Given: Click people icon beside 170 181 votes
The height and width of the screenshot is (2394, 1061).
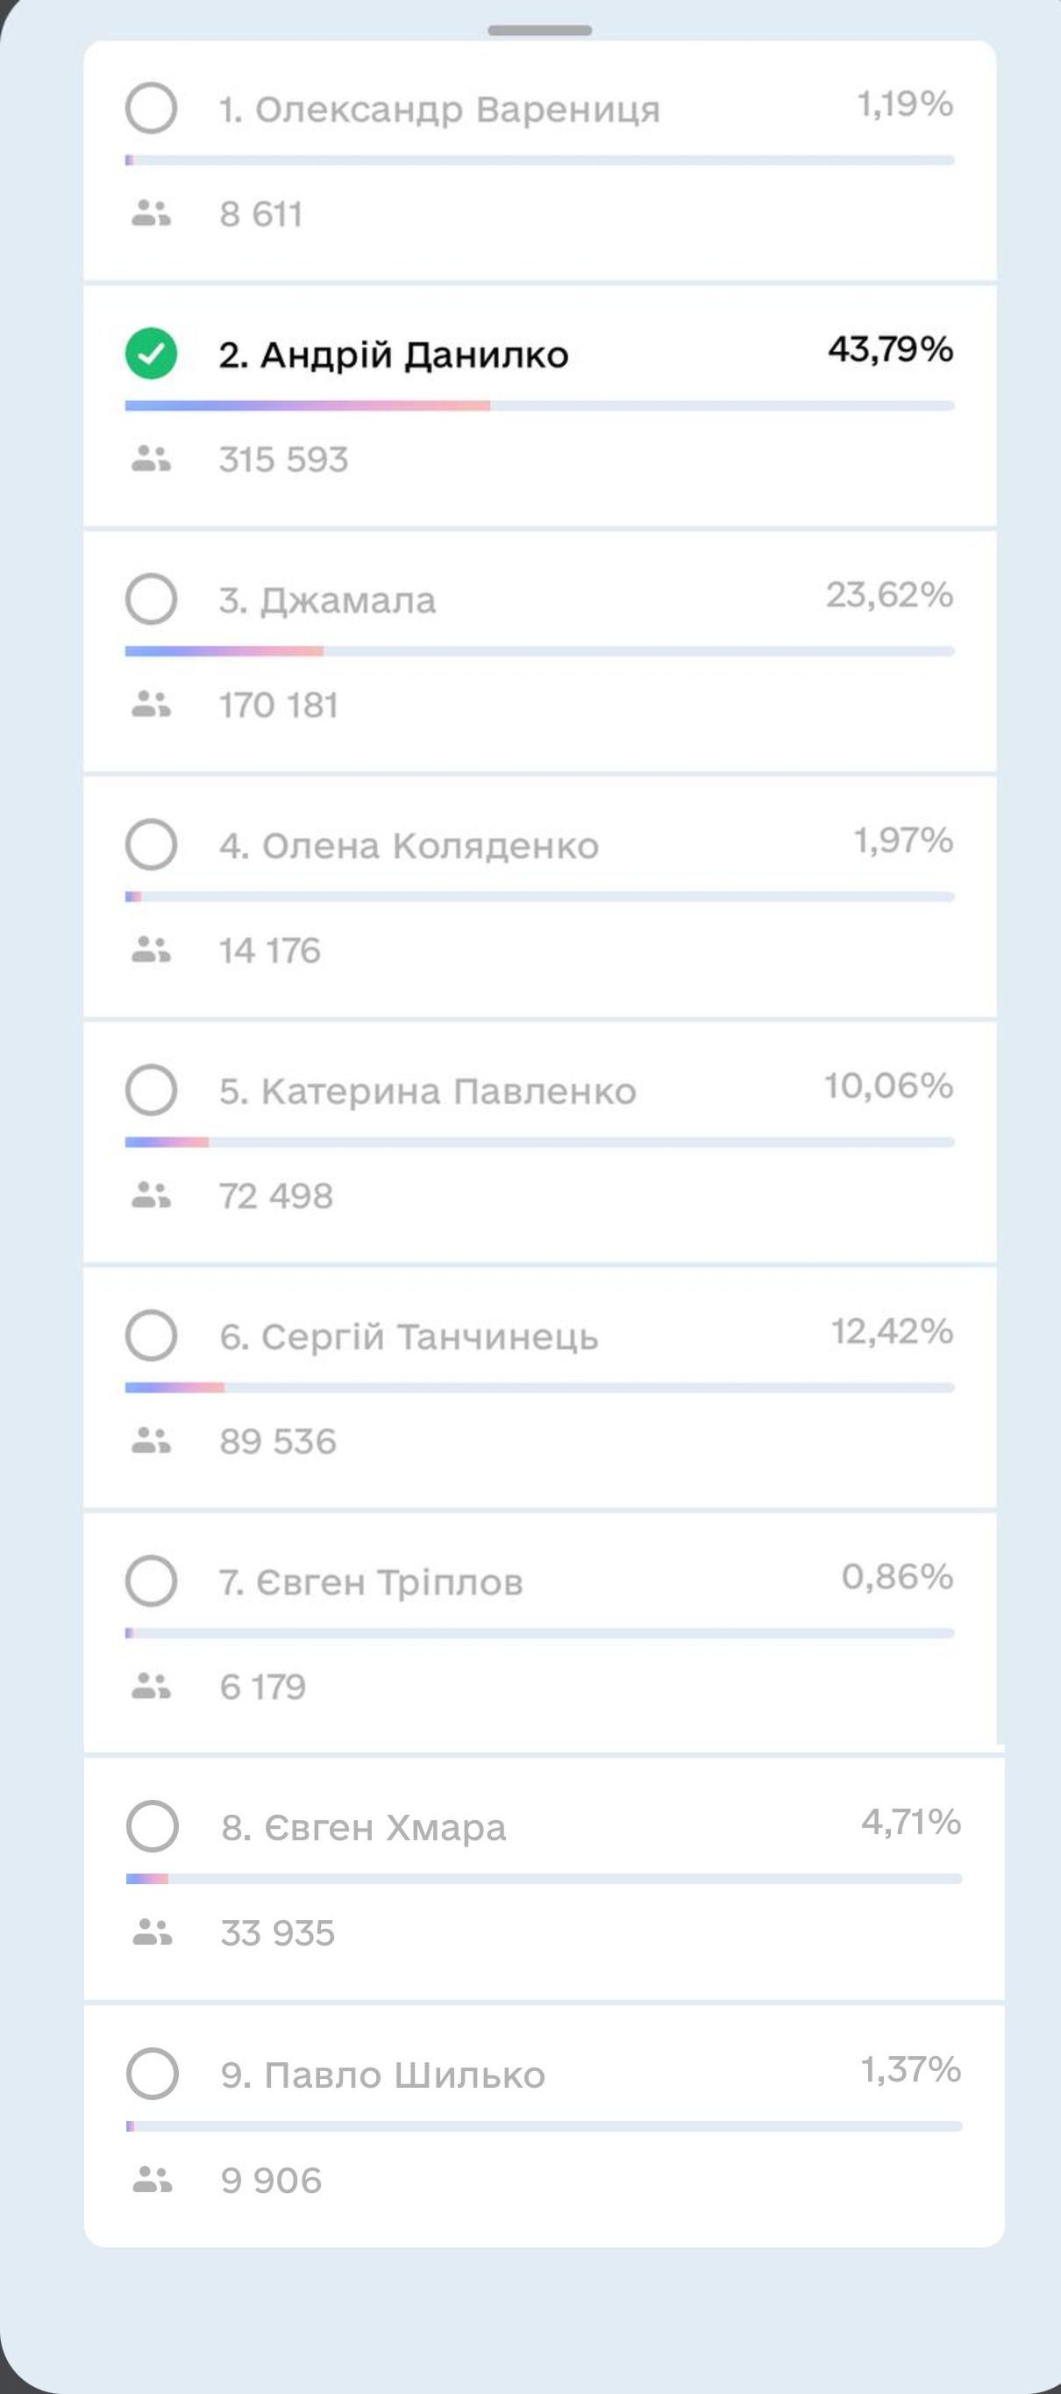Looking at the screenshot, I should tap(152, 705).
